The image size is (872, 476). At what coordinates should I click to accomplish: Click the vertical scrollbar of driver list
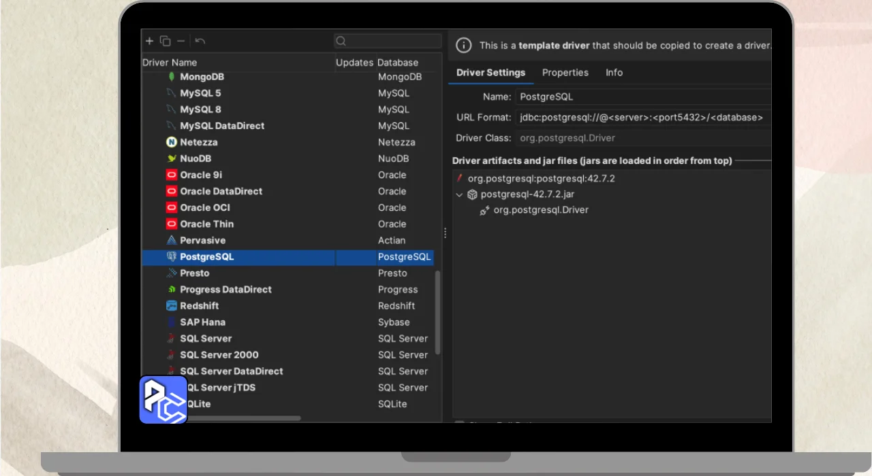pyautogui.click(x=437, y=313)
